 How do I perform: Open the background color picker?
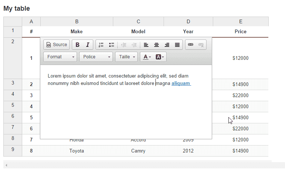click(x=160, y=57)
